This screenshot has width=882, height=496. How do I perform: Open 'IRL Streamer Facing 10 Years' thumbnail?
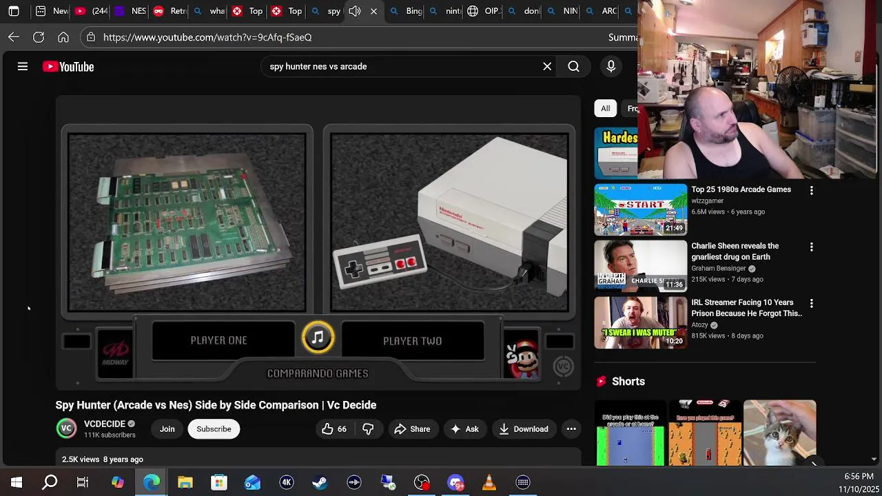click(x=641, y=322)
